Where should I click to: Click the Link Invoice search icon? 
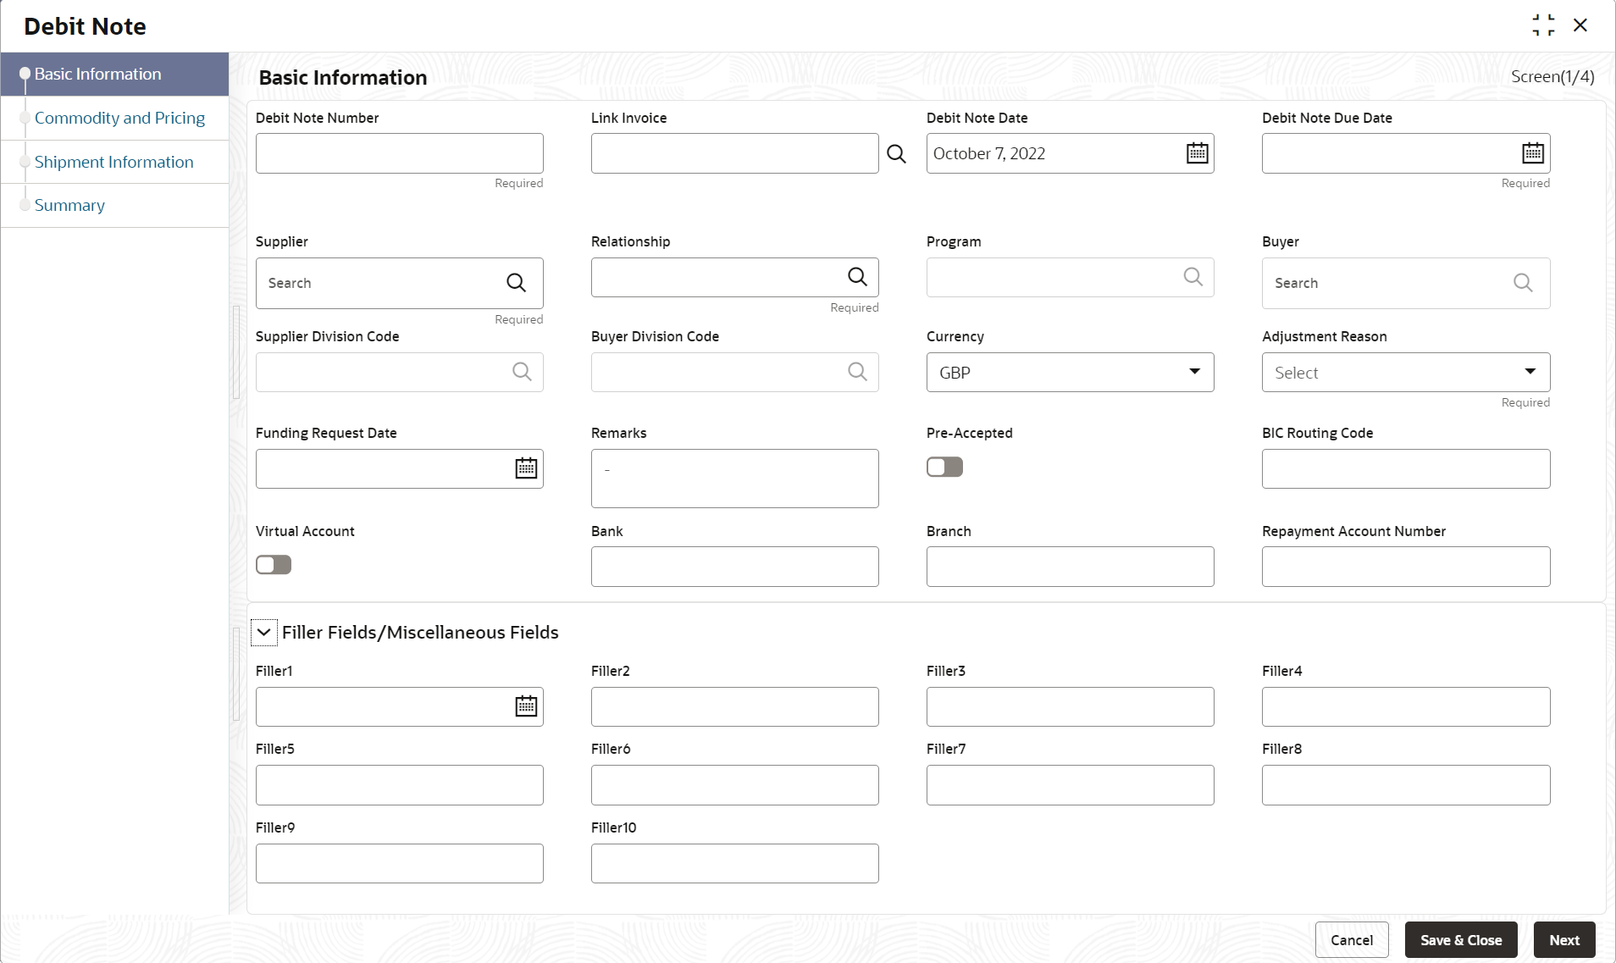pos(896,154)
